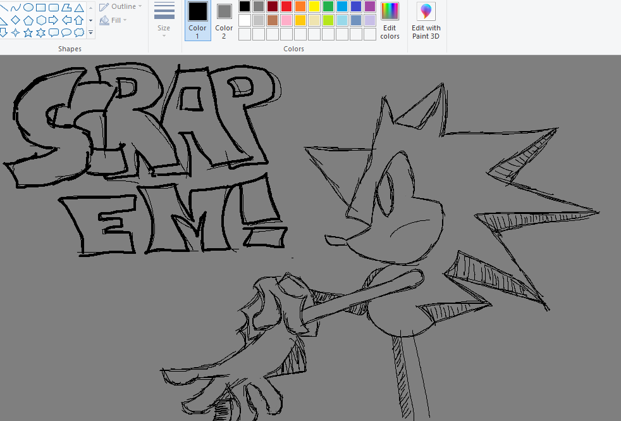Image resolution: width=621 pixels, height=421 pixels.
Task: Pick the red palette swatch
Action: coord(286,6)
